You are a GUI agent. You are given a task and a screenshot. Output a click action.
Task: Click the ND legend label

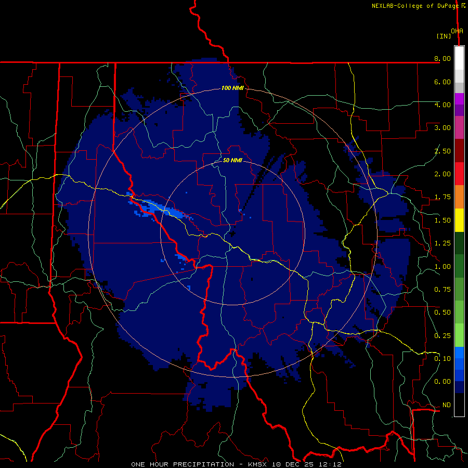(x=447, y=405)
